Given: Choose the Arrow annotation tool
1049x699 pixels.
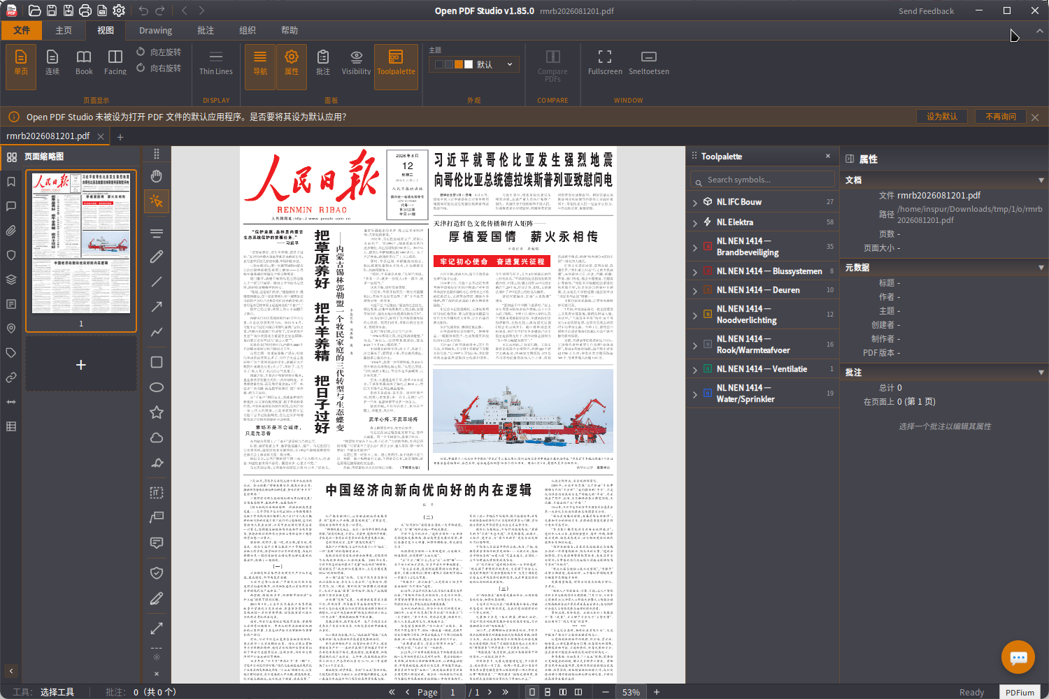Looking at the screenshot, I should pos(157,306).
